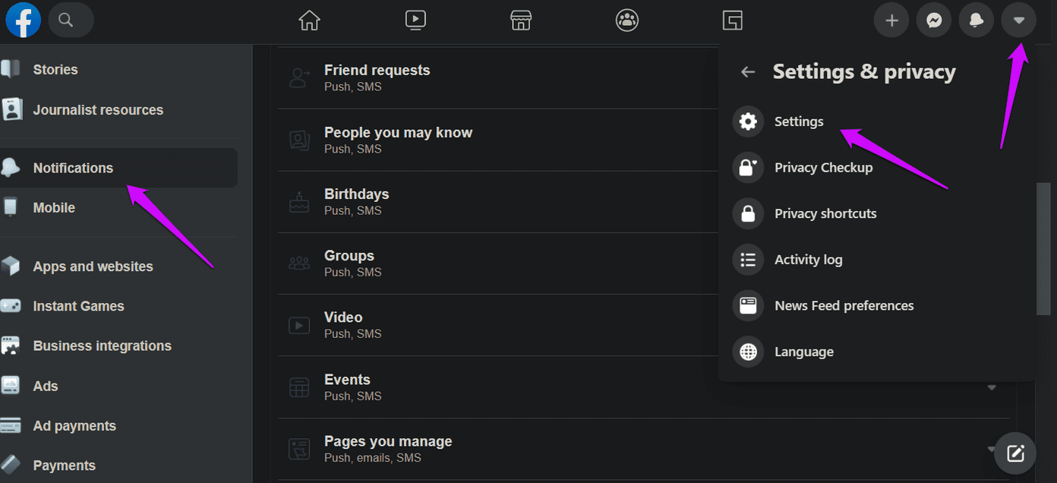Viewport: 1057px width, 483px height.
Task: Go back using the arrow beside Settings & privacy
Action: pyautogui.click(x=748, y=72)
